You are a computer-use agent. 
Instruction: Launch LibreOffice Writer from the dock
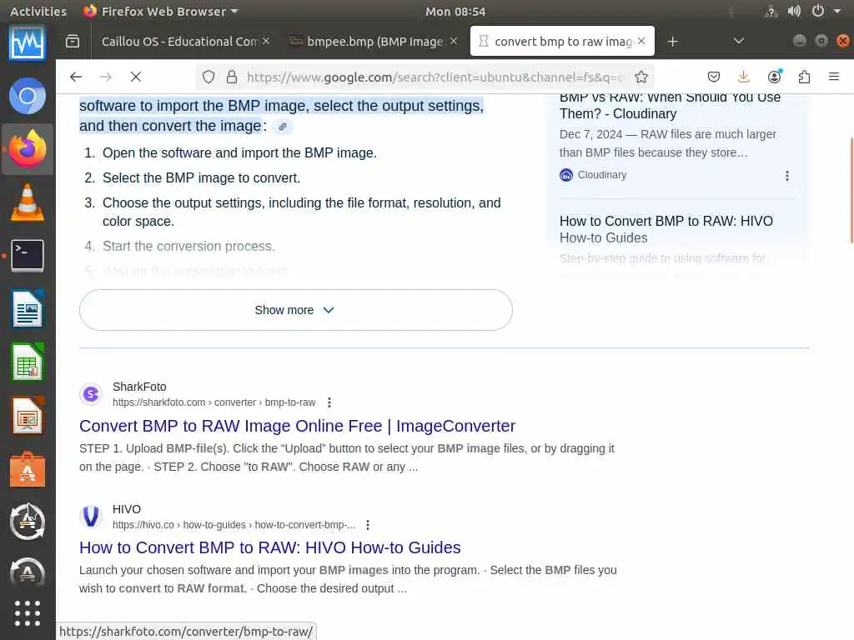coord(28,308)
